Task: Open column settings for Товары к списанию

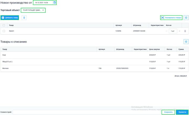Action: click(x=186, y=42)
